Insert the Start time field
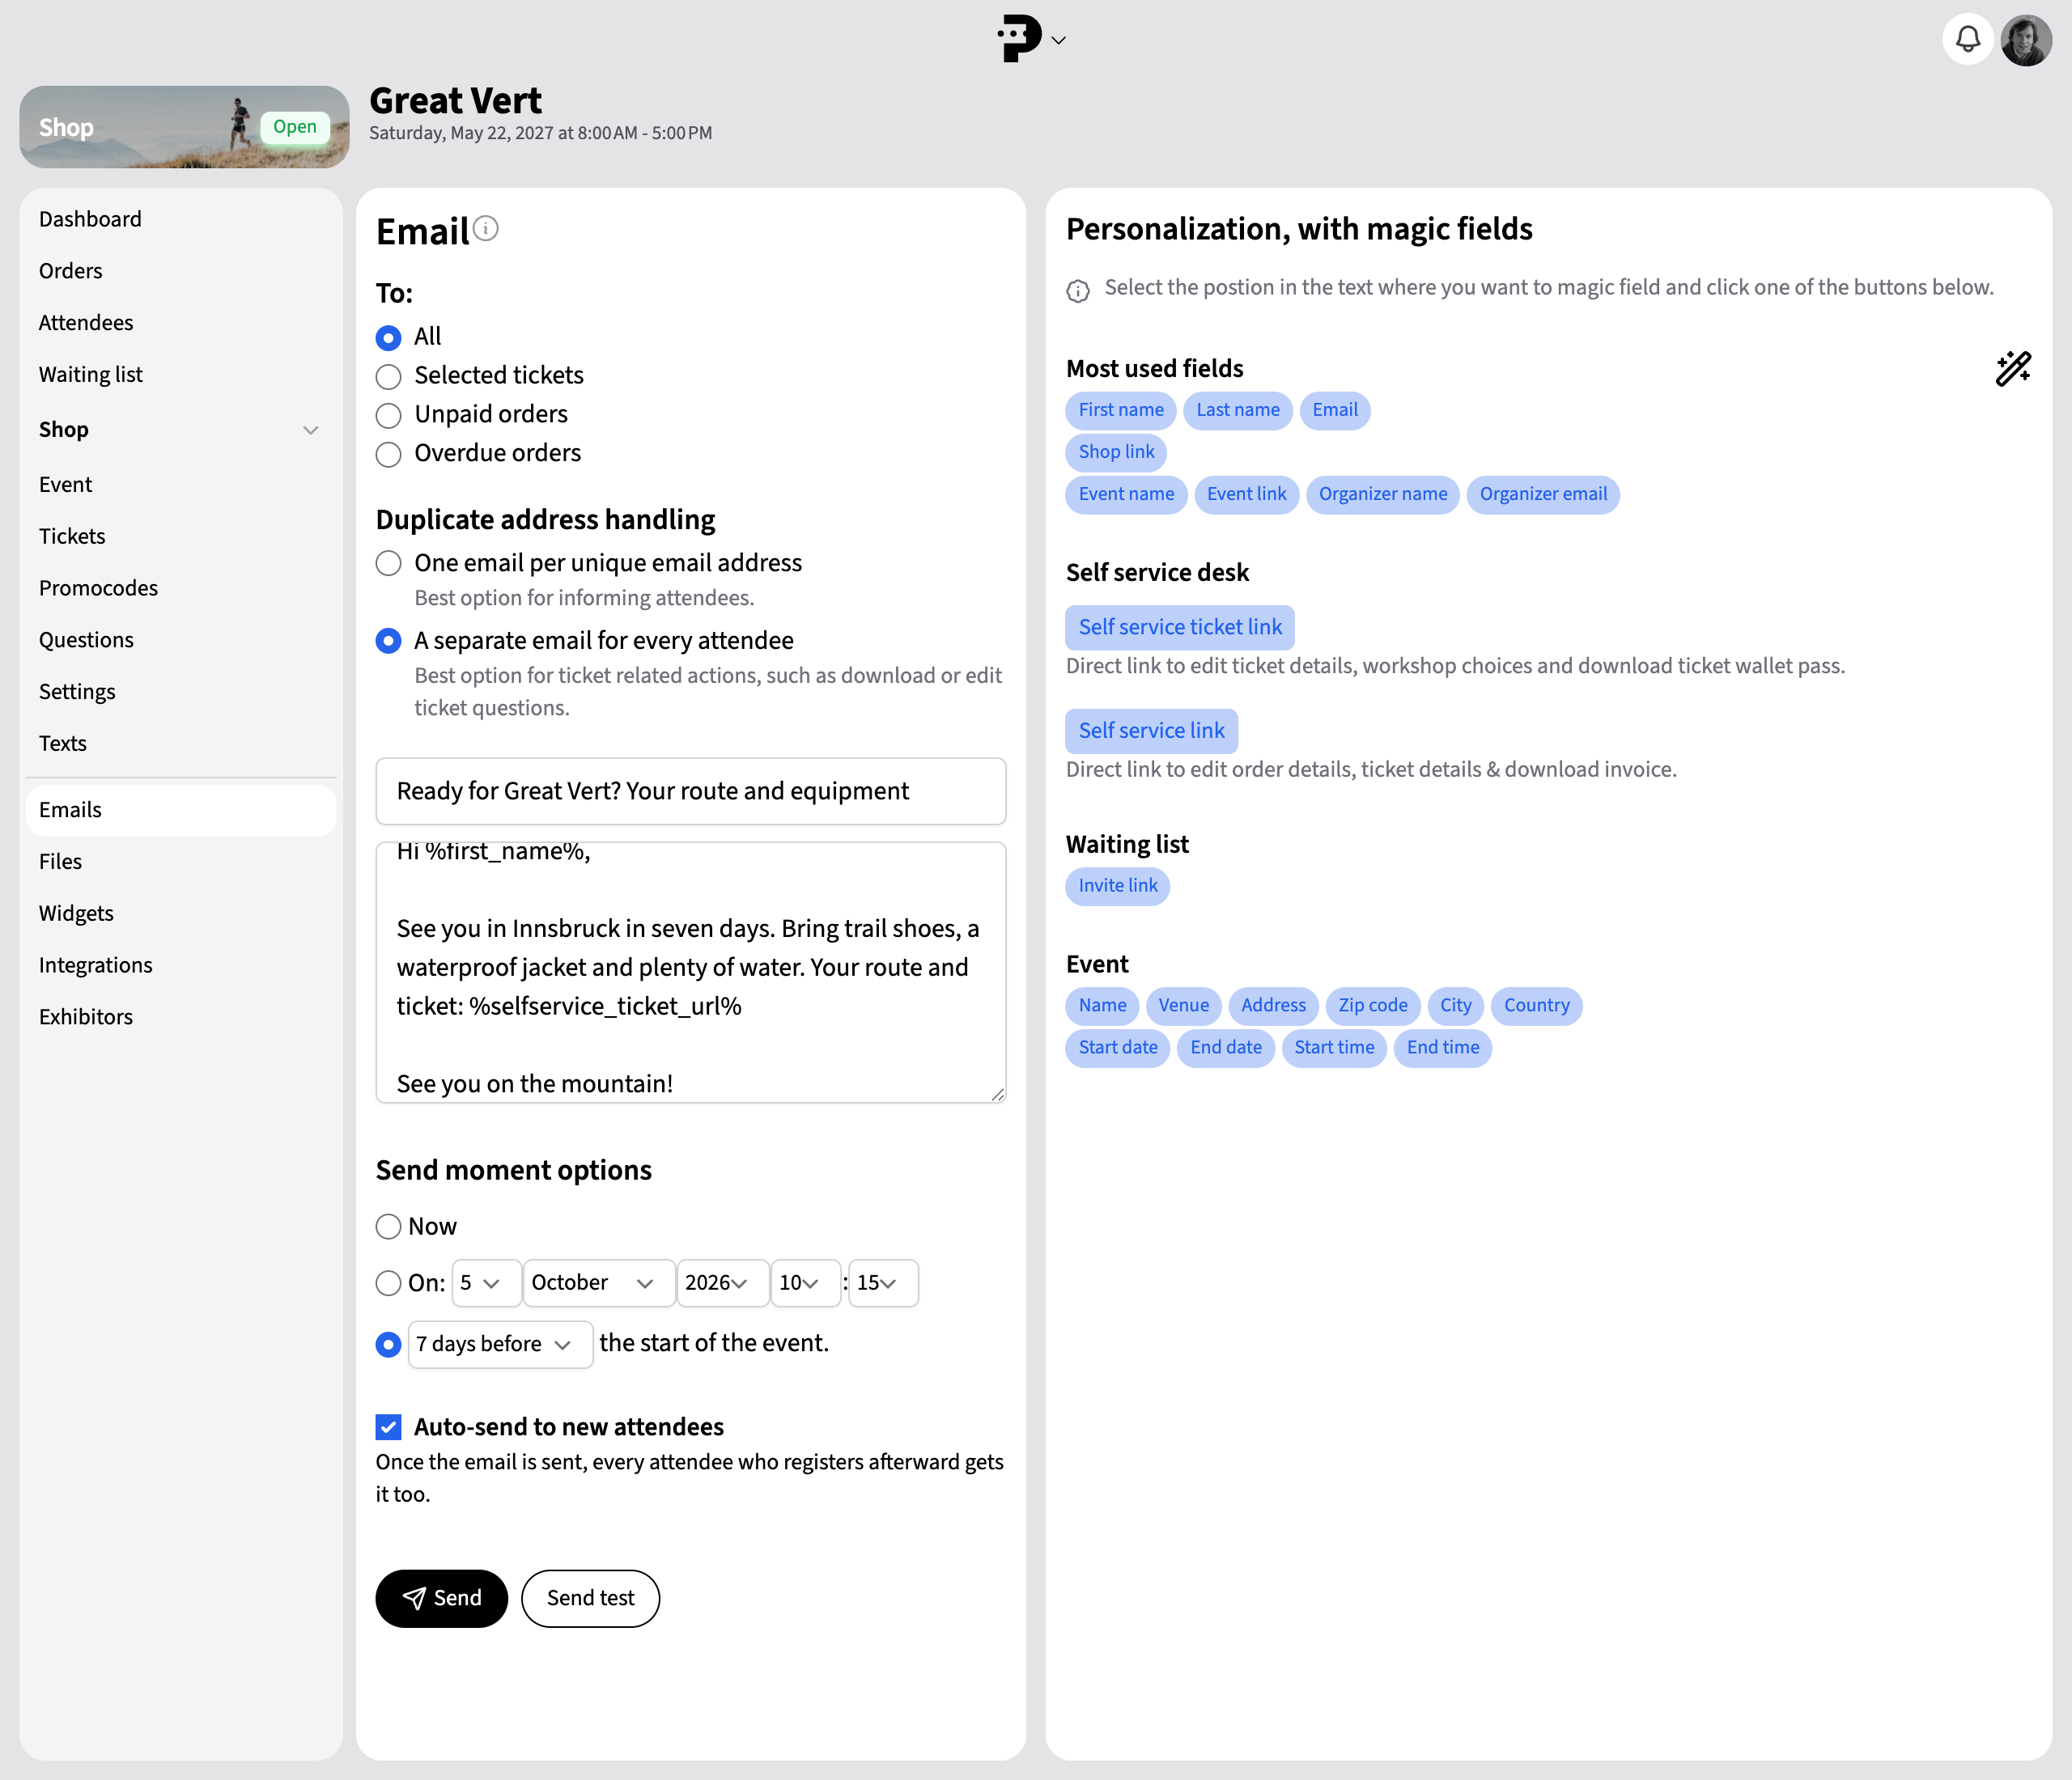Screen dimensions: 2072x1780 tap(1333, 1048)
